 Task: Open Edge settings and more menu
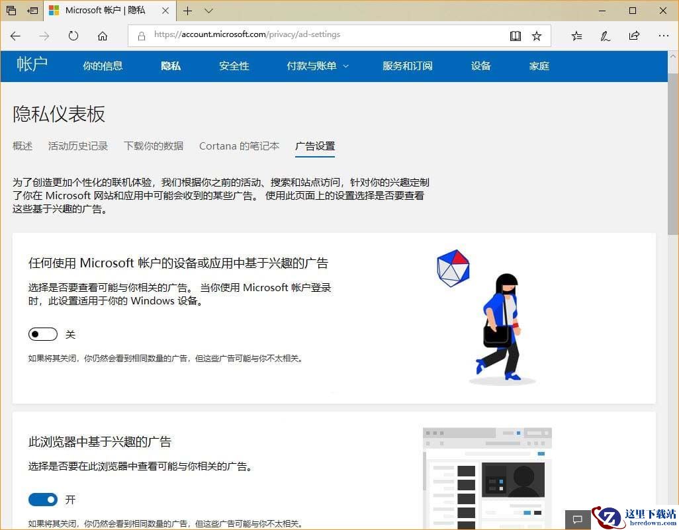(x=663, y=36)
